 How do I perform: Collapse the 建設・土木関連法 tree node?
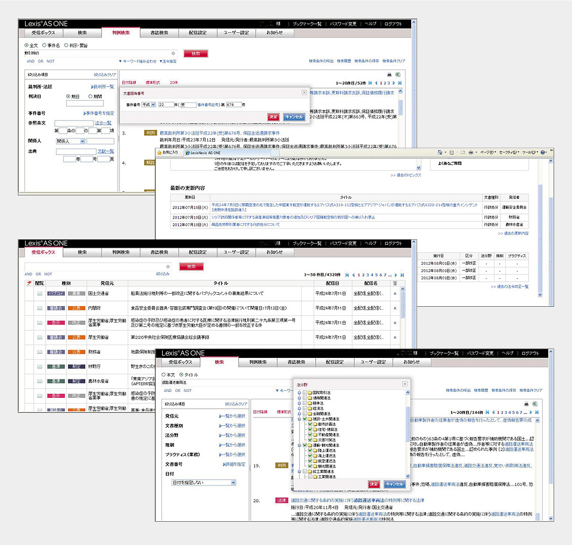pos(300,419)
